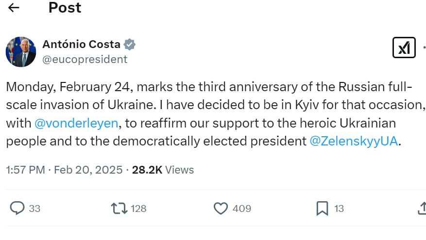Click the 13 bookmarks count
The image size is (426, 240).
[339, 208]
